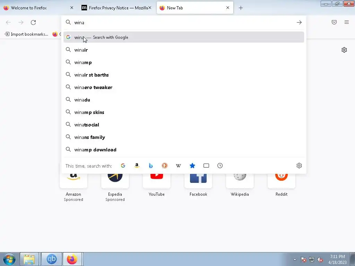Search history using the clock icon

pos(220,166)
